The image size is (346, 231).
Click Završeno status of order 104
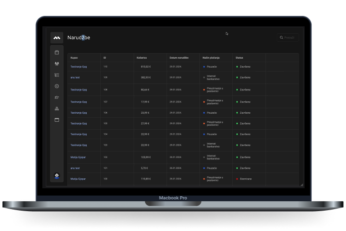point(245,134)
